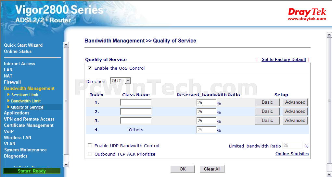
Task: Click the www.draytek.com link
Action: (x=307, y=19)
